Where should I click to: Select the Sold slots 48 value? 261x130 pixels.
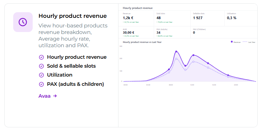pos(159,18)
